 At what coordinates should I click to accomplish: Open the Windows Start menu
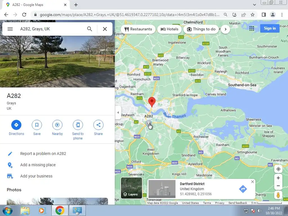pos(7,210)
